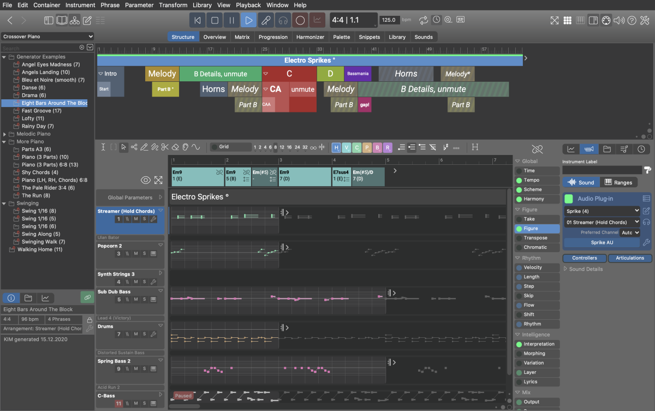Open the Preferred Channel Auto dropdown

click(629, 233)
